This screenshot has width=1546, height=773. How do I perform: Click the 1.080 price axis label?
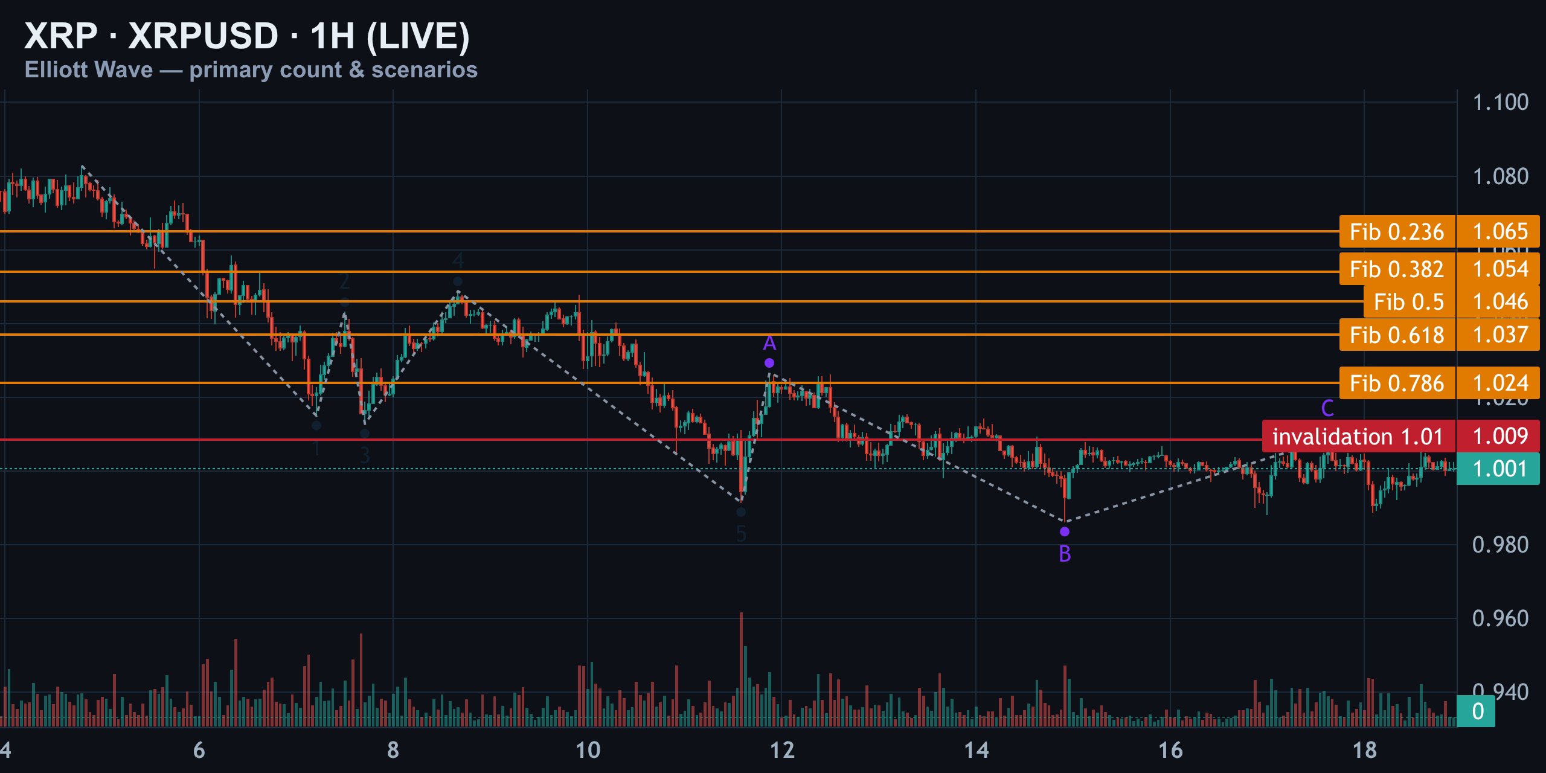coord(1500,176)
